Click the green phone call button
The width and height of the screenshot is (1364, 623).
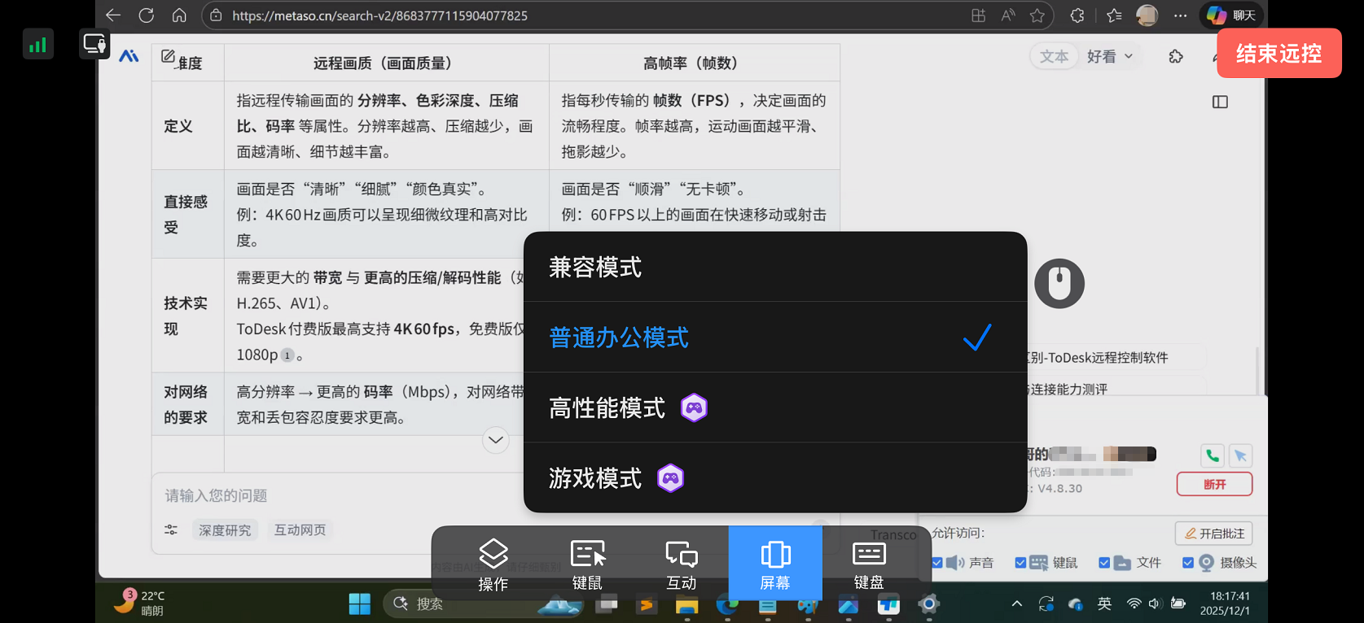pos(1213,455)
